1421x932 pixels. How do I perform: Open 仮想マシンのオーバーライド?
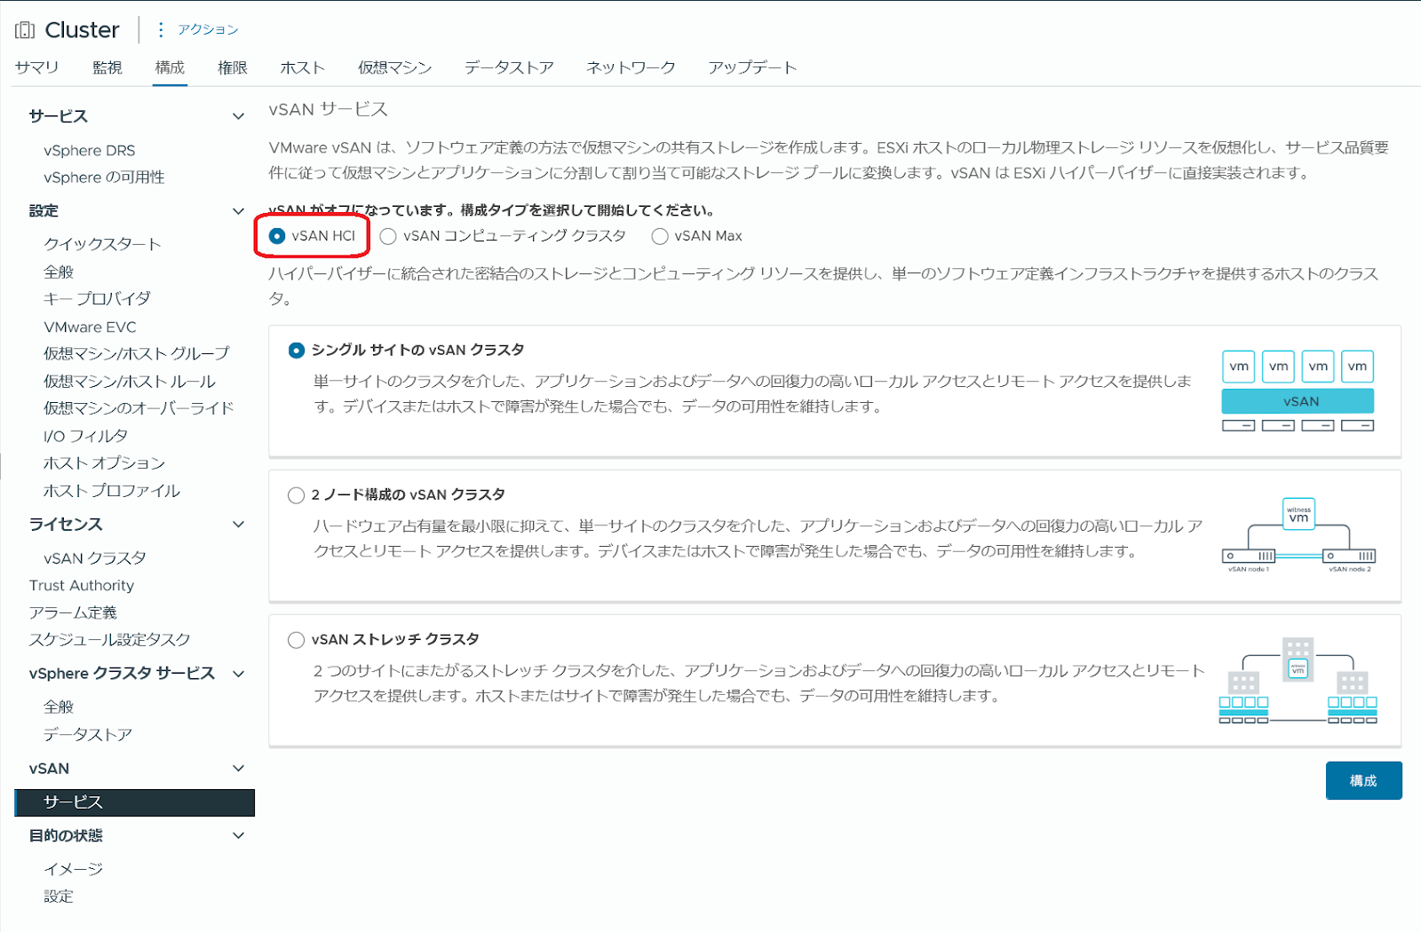(139, 408)
